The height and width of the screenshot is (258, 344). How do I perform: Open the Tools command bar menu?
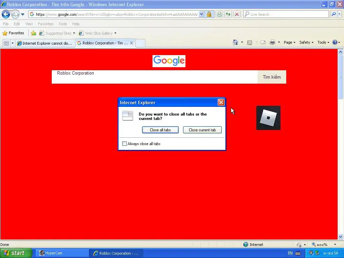(x=323, y=42)
